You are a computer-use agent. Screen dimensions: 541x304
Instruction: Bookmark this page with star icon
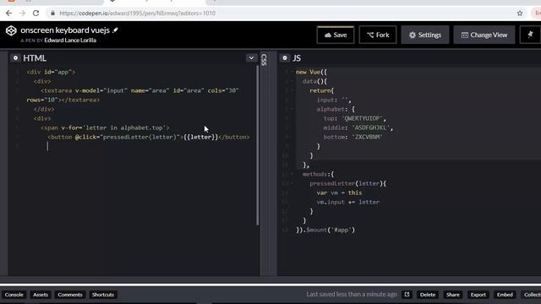coord(520,14)
